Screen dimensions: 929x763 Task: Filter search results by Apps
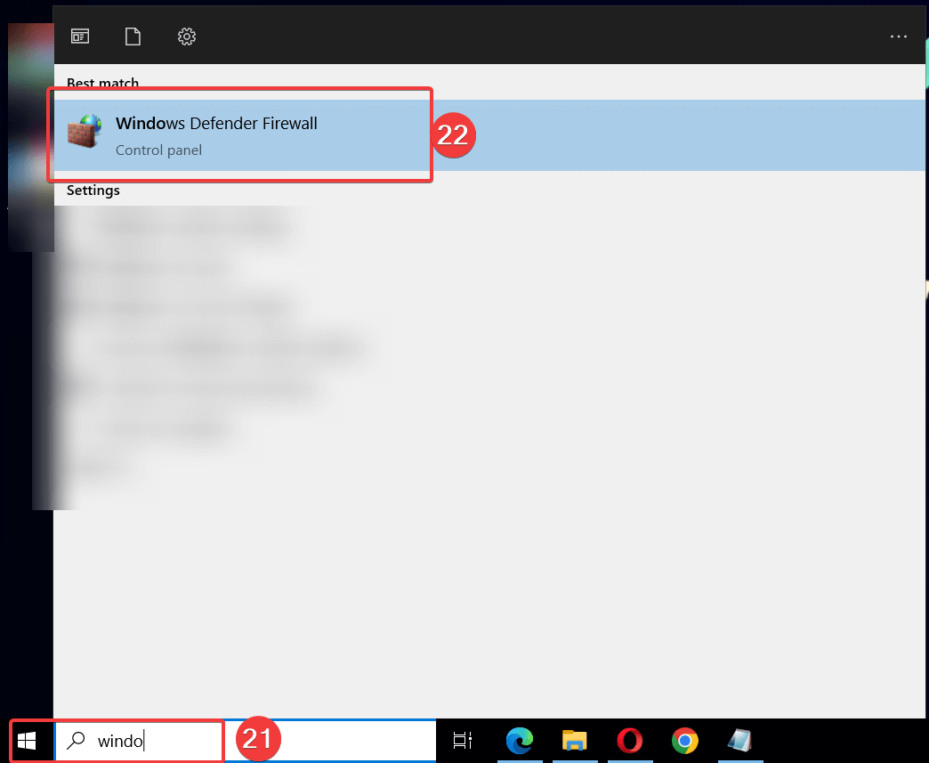pos(80,37)
